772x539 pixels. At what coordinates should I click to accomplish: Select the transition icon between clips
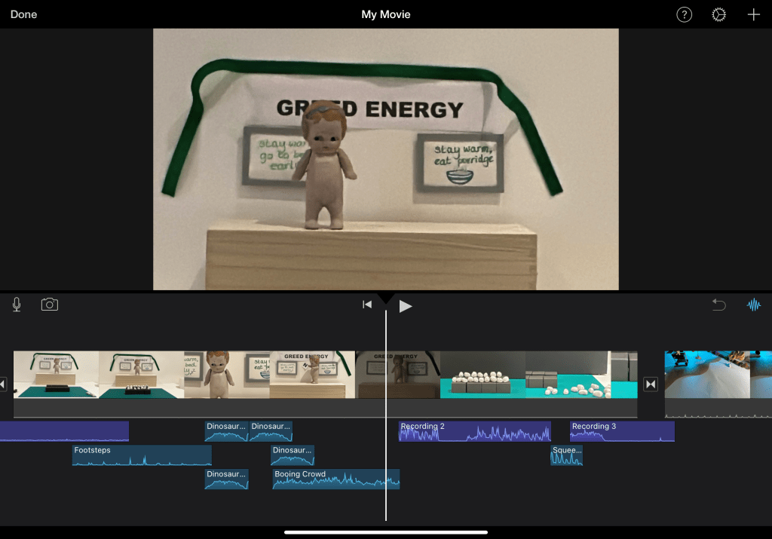[x=651, y=384]
